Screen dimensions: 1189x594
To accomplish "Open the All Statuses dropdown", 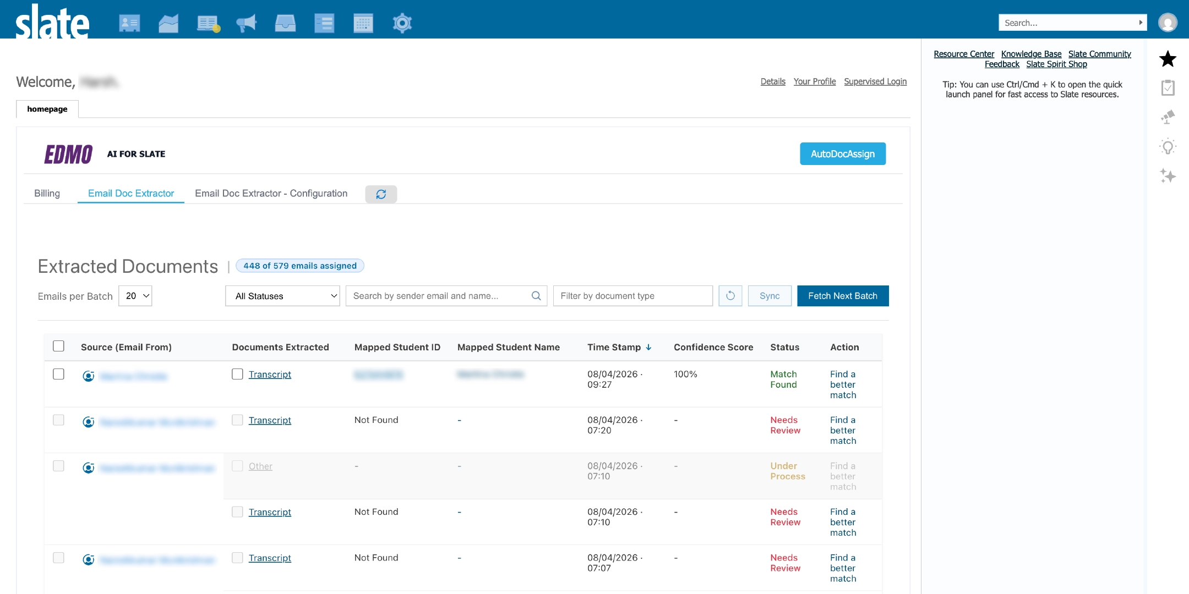I will (282, 296).
